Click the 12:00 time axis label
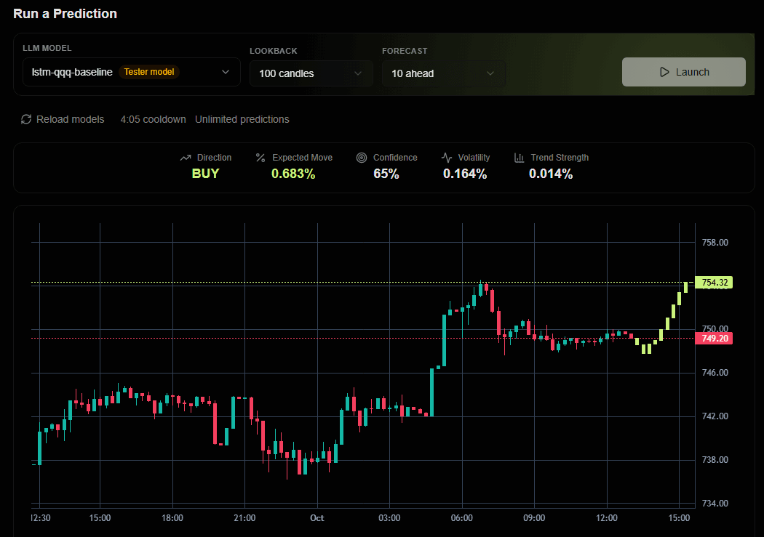Image resolution: width=764 pixels, height=537 pixels. click(x=607, y=518)
